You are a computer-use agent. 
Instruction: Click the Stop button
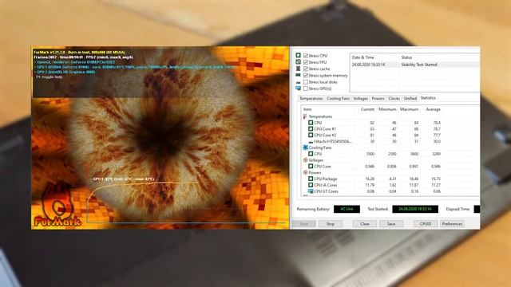point(330,224)
